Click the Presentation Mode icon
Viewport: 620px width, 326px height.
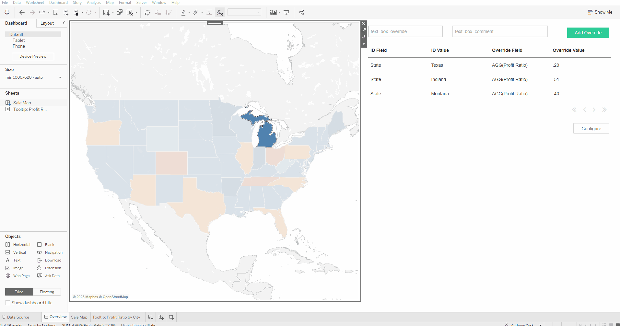pos(287,12)
